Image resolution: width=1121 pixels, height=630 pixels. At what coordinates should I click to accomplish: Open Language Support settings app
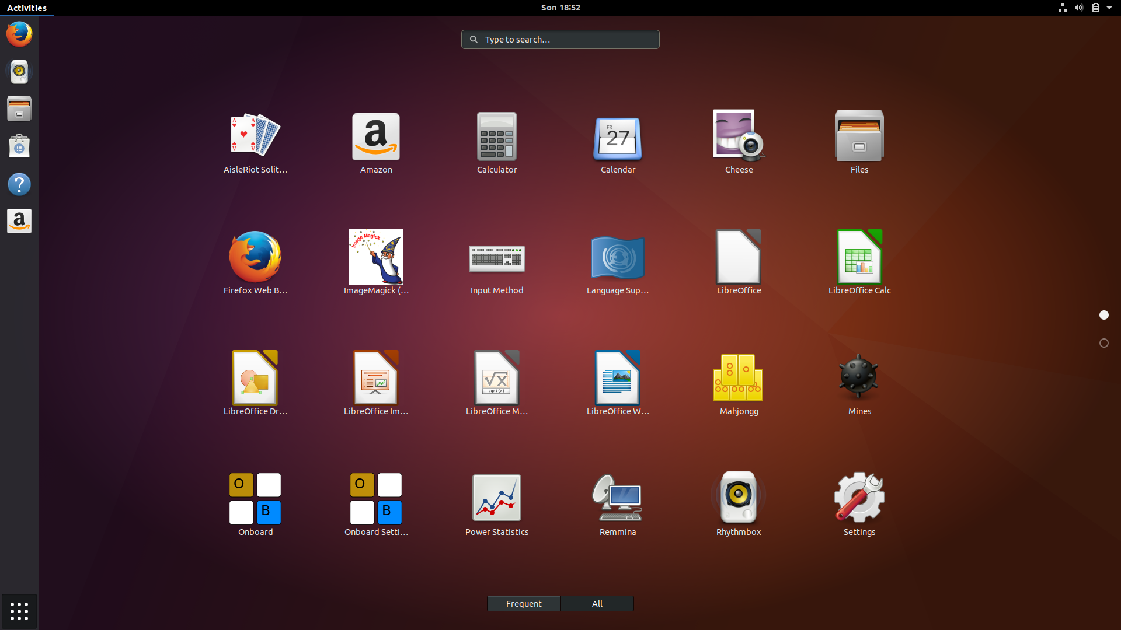(x=617, y=257)
